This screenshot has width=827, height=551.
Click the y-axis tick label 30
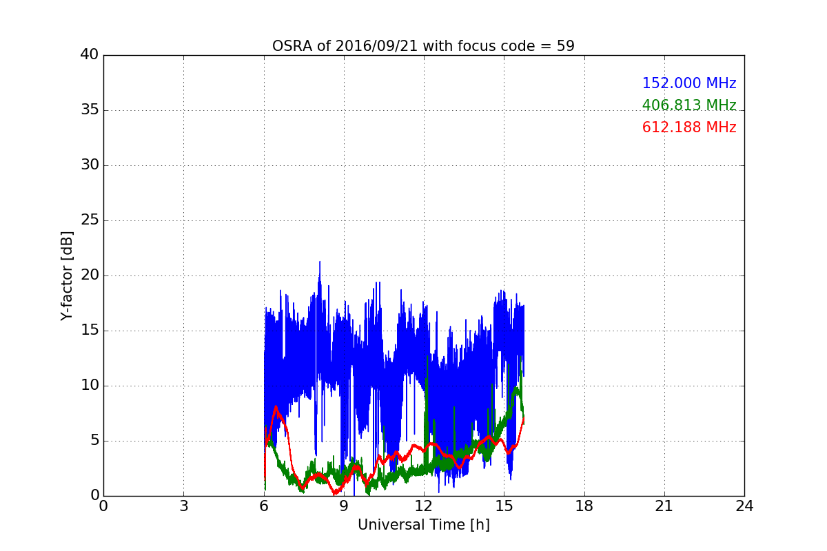(90, 165)
